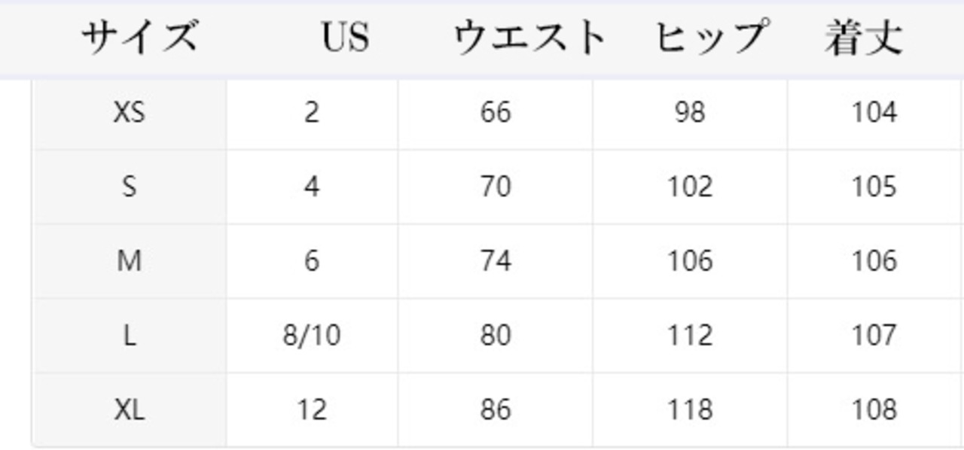964x450 pixels.
Task: Click waist value 74 cell
Action: click(x=496, y=261)
